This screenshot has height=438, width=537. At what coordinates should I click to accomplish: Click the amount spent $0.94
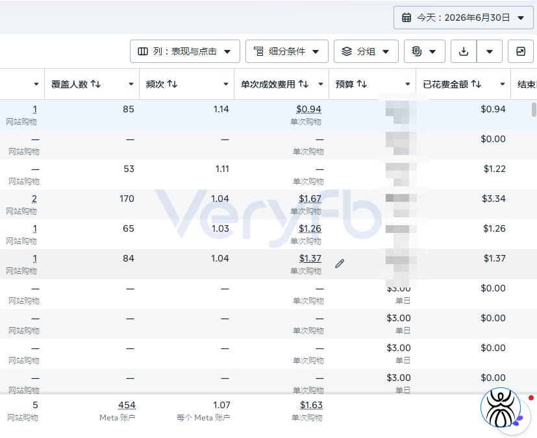click(493, 109)
